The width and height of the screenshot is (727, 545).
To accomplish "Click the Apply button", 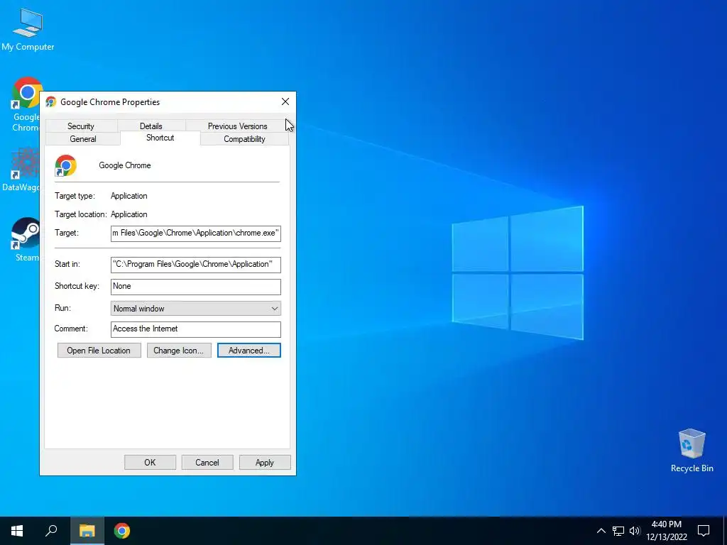I will coord(264,463).
